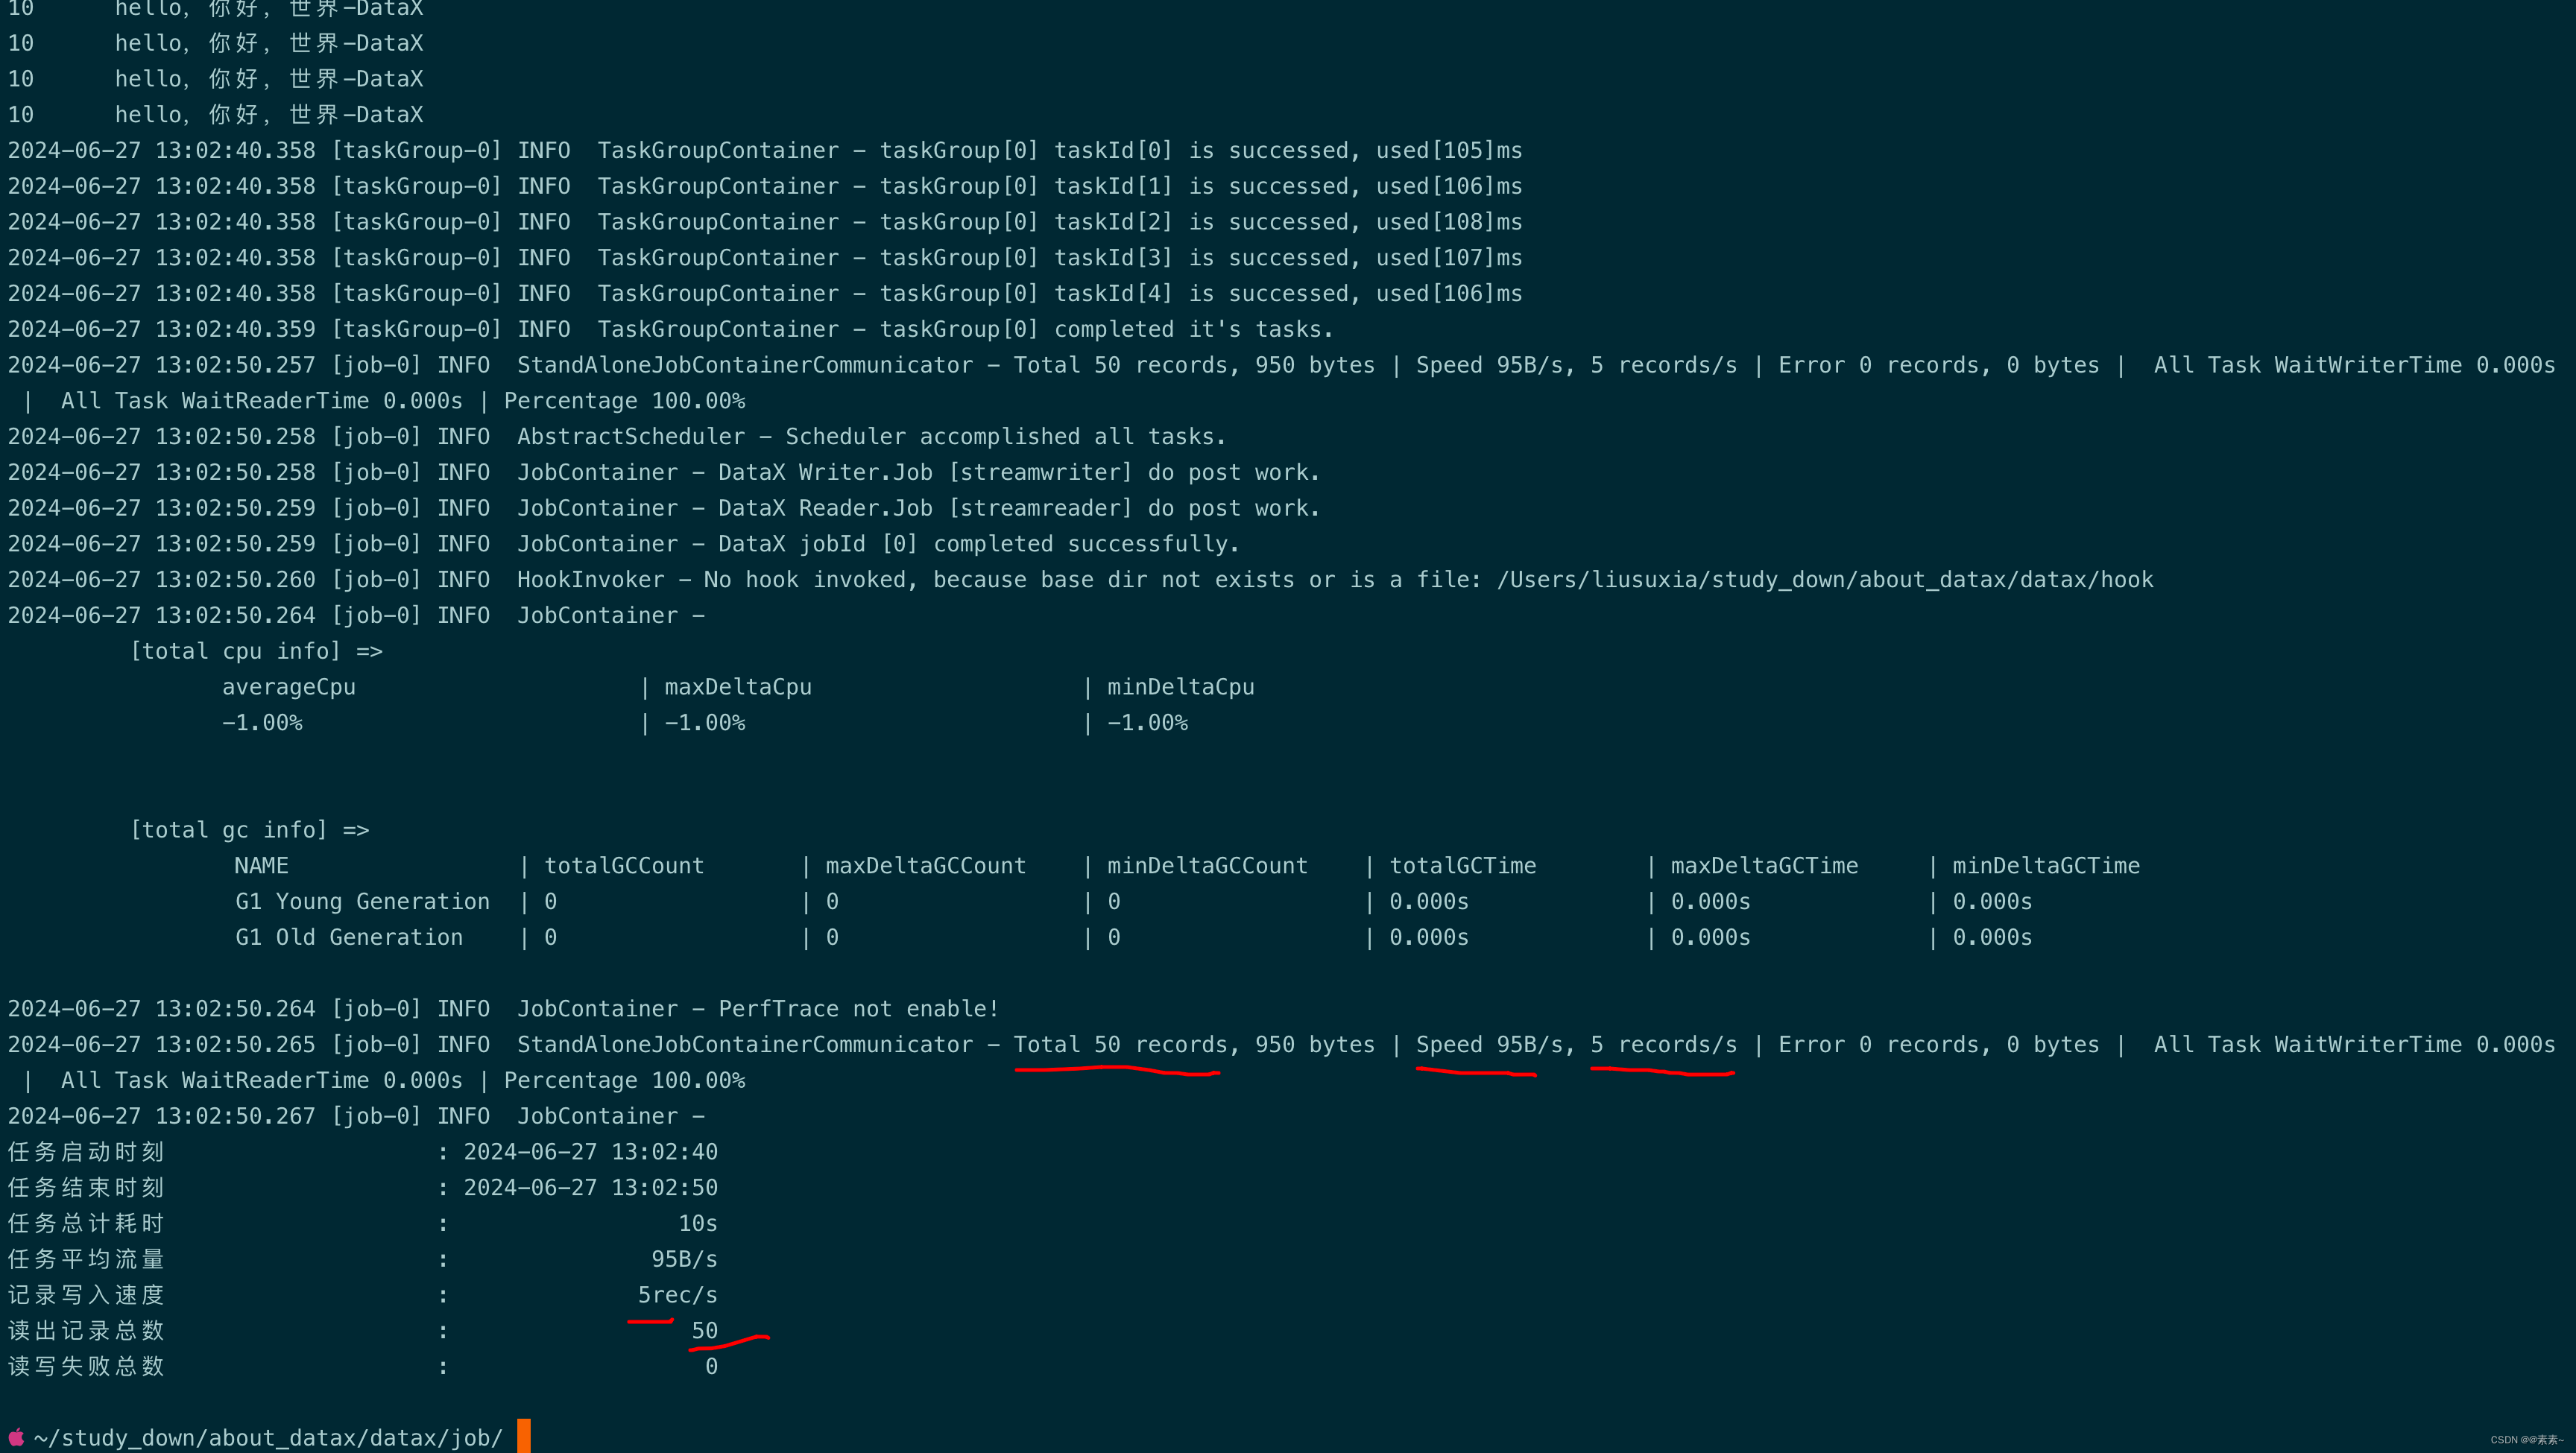Select end time value 2024-06-27 13:02:50
The image size is (2576, 1453).
click(x=590, y=1188)
